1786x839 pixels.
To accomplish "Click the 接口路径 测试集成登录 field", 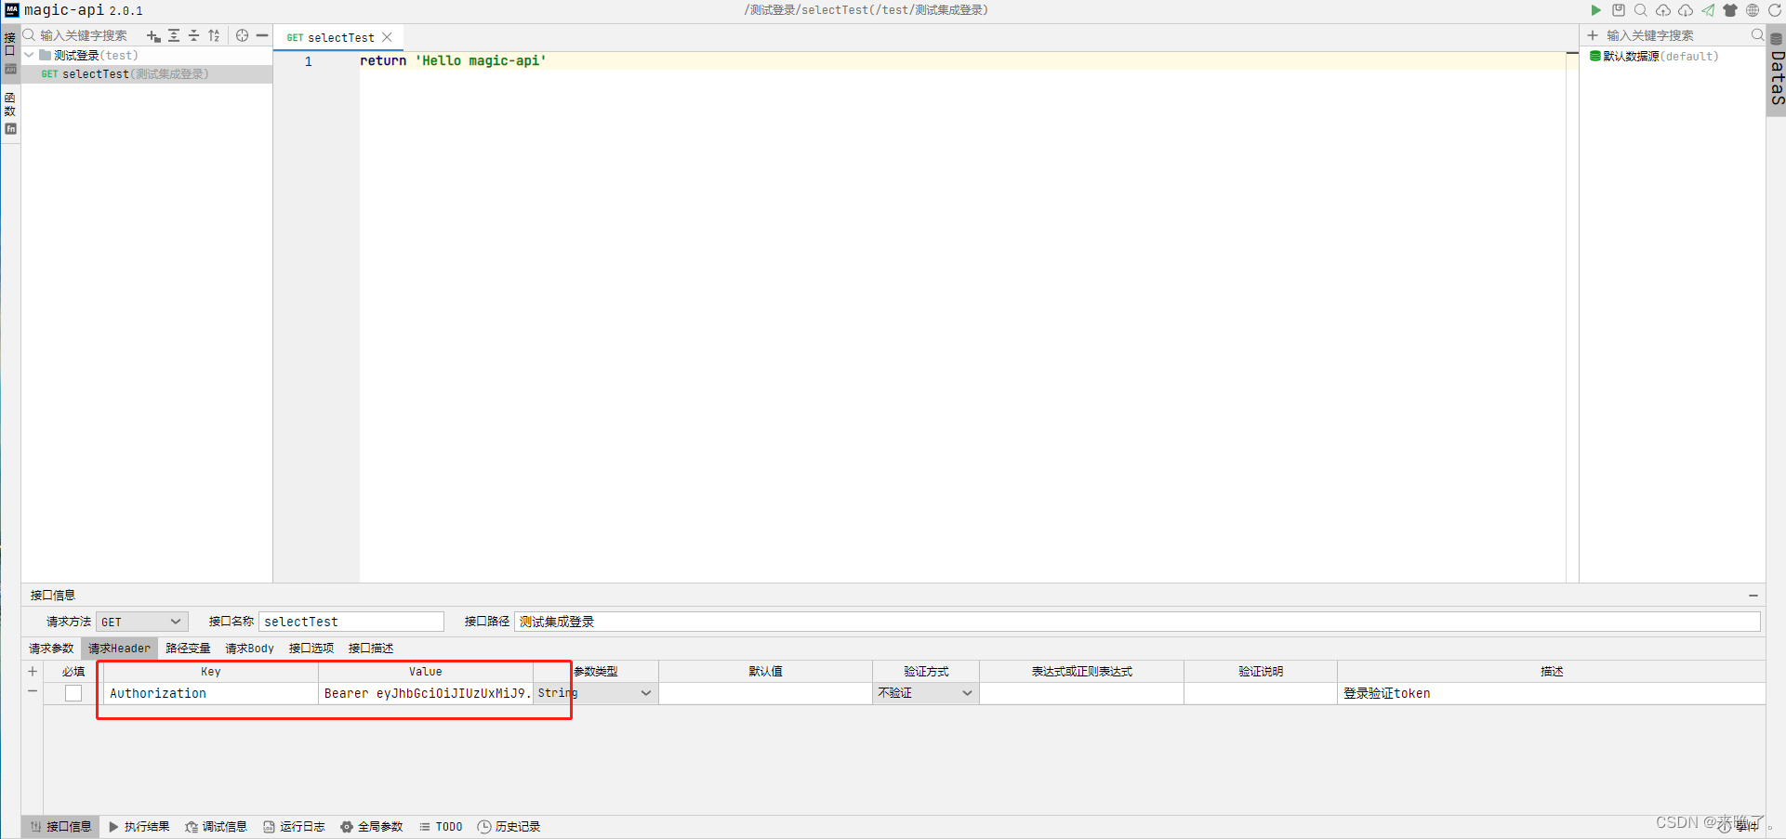I will coord(1137,622).
